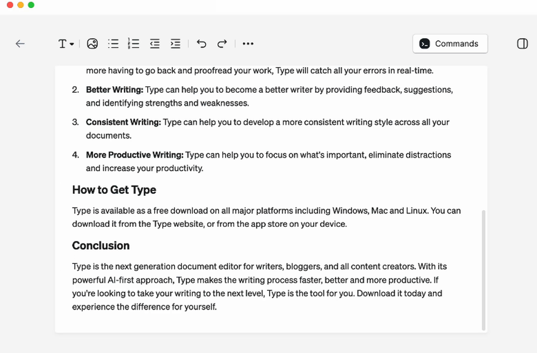Increase the indent level
The width and height of the screenshot is (537, 353).
pos(175,43)
